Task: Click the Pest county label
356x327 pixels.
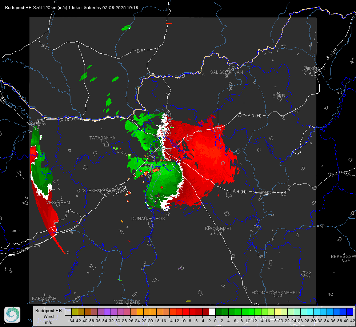Action: click(250, 219)
